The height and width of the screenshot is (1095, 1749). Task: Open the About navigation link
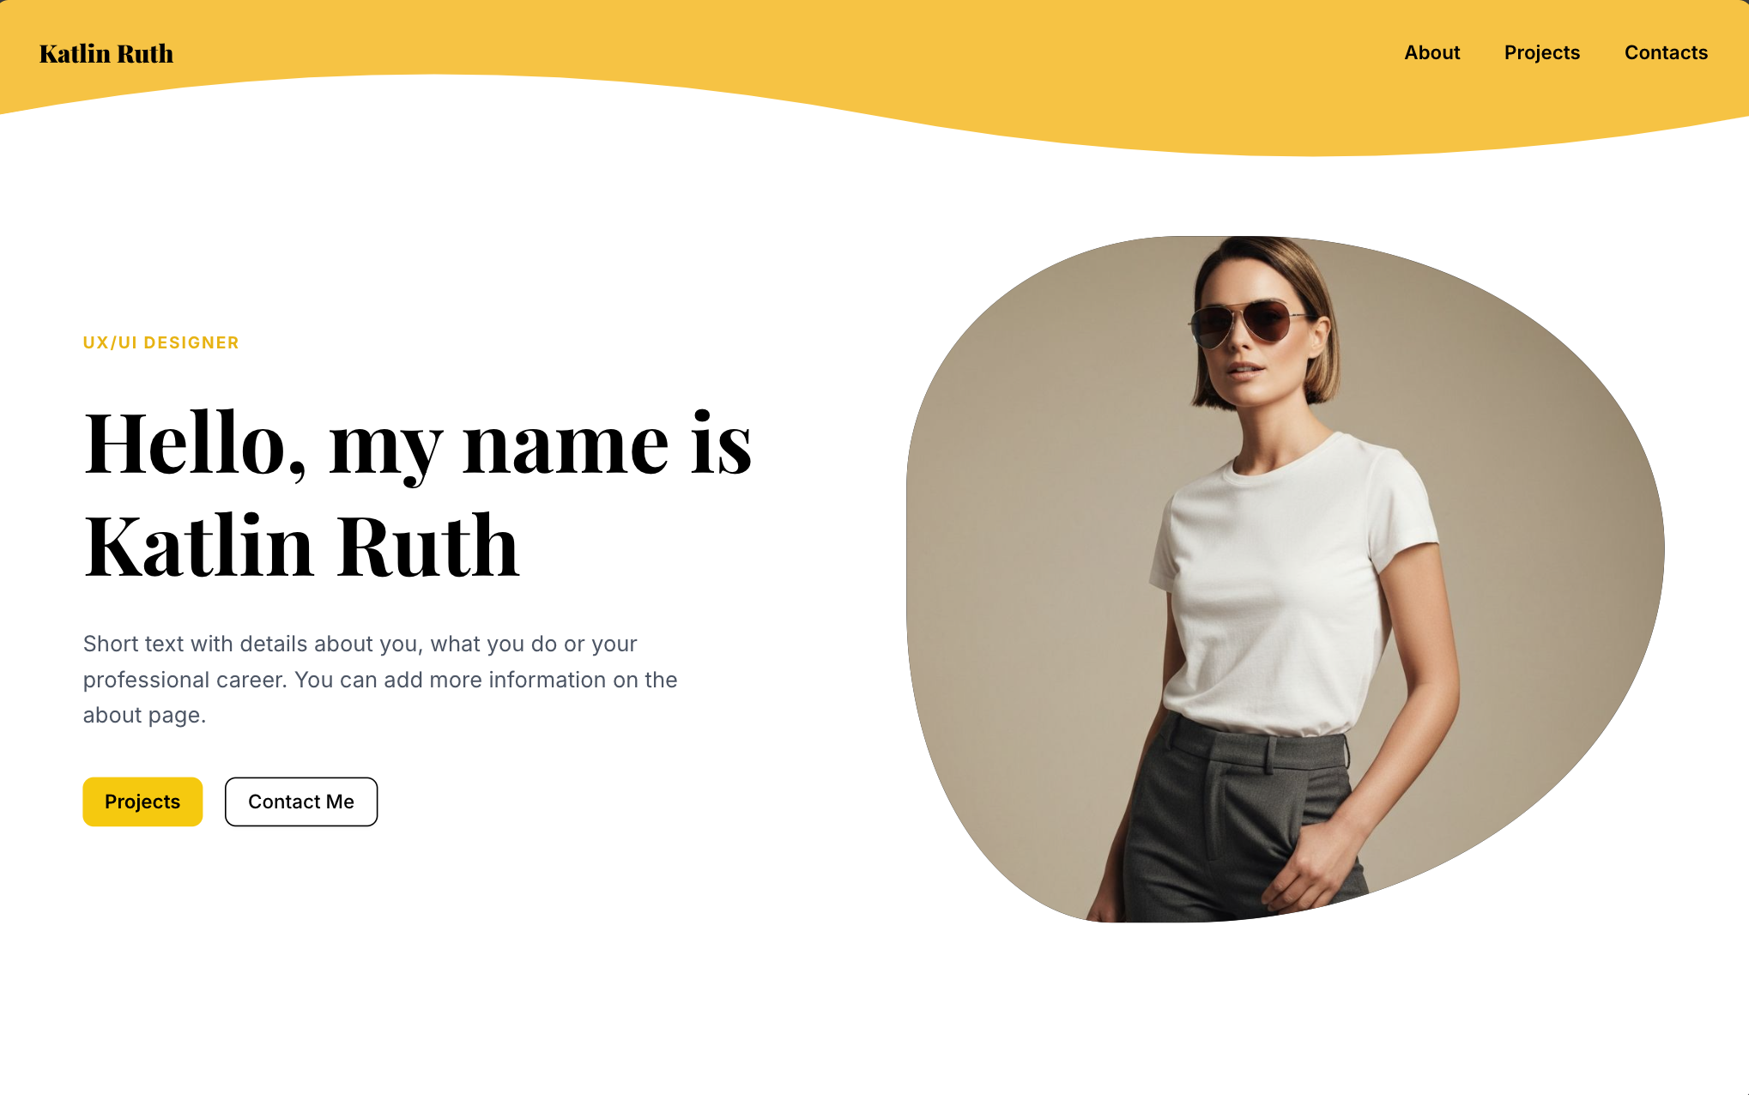(x=1431, y=52)
